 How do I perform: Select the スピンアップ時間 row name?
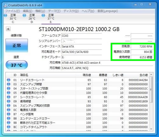(31, 84)
